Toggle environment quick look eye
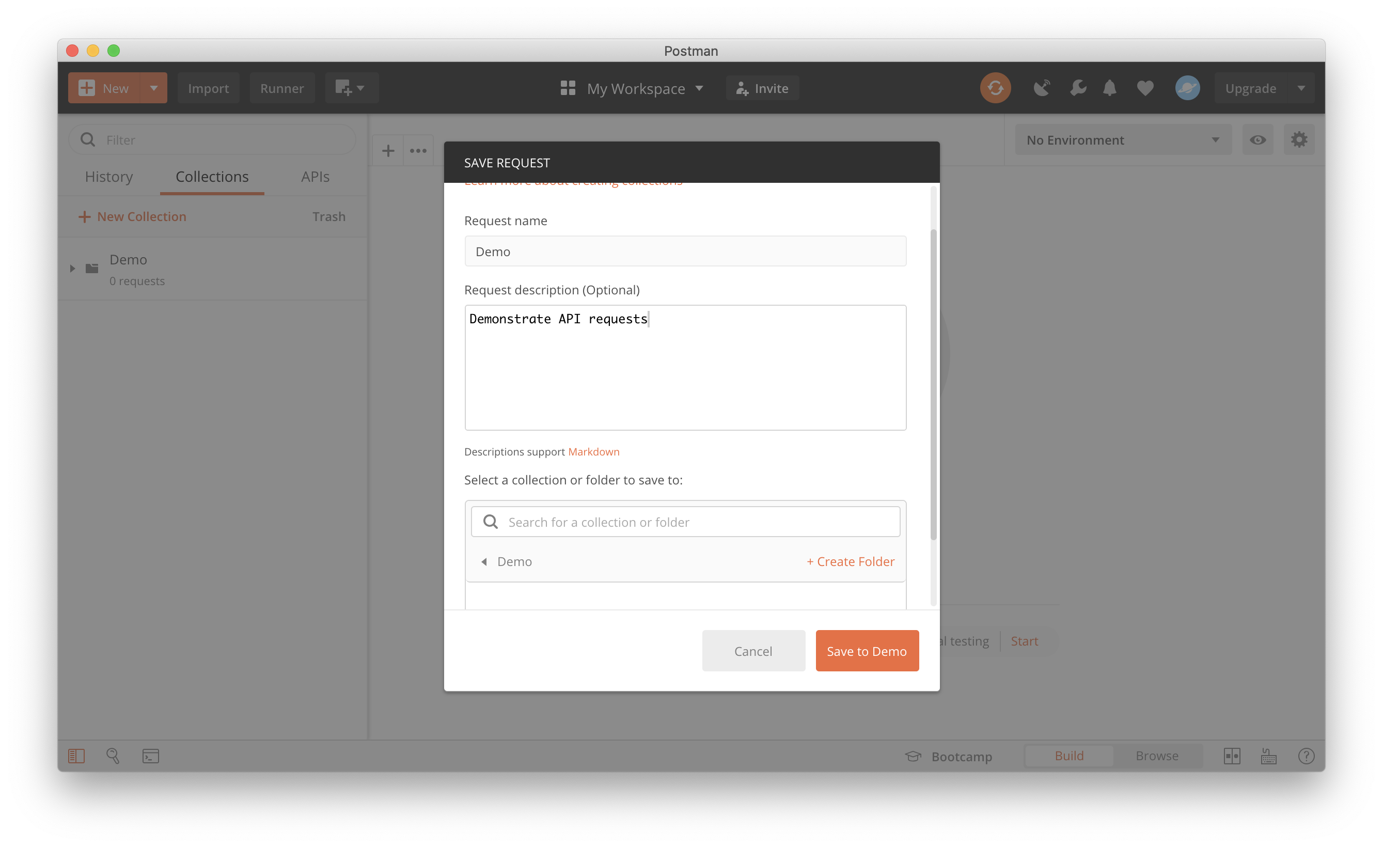Screen dimensions: 1383x848 (x=1258, y=140)
